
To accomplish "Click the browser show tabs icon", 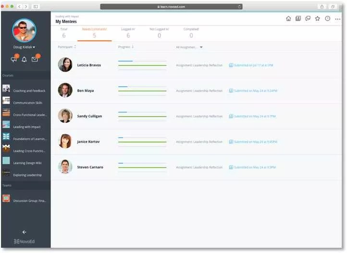I will [333, 7].
